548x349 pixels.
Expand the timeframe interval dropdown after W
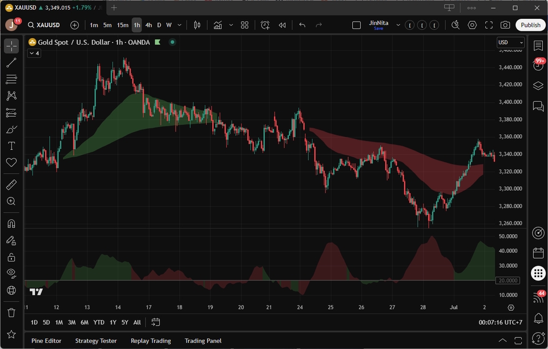[x=179, y=25]
